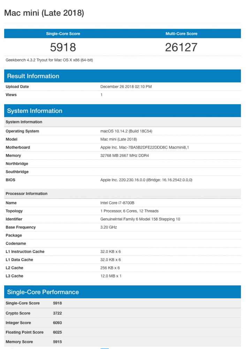Select the Memory Score value 5915

click(57, 342)
